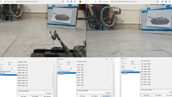Viewport: 172px width, 97px height.
Task: Minimize the middle Form1 window
Action: [102, 59]
